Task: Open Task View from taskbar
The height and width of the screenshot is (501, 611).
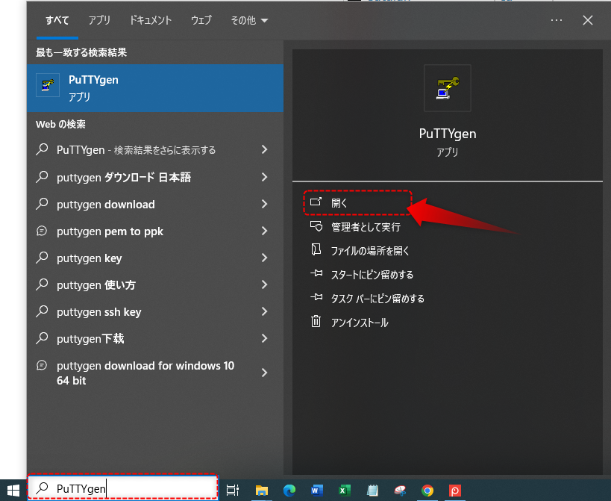Action: point(233,490)
